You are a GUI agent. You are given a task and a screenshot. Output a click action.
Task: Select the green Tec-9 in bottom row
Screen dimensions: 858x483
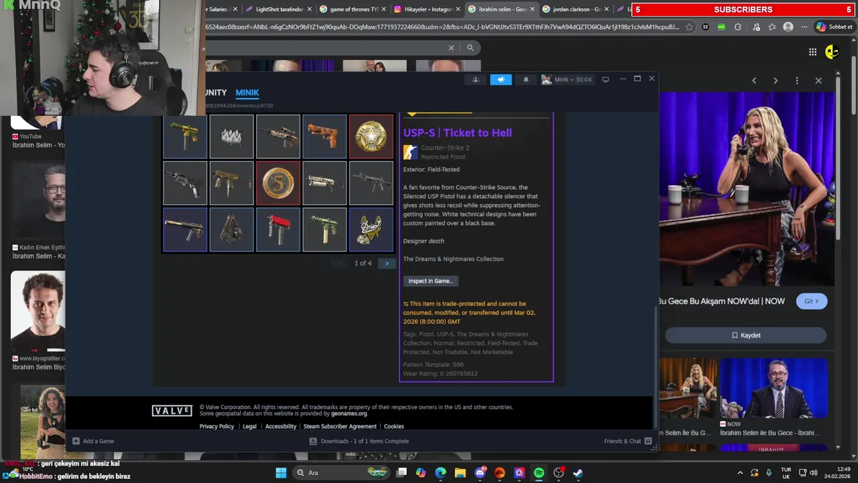click(324, 229)
